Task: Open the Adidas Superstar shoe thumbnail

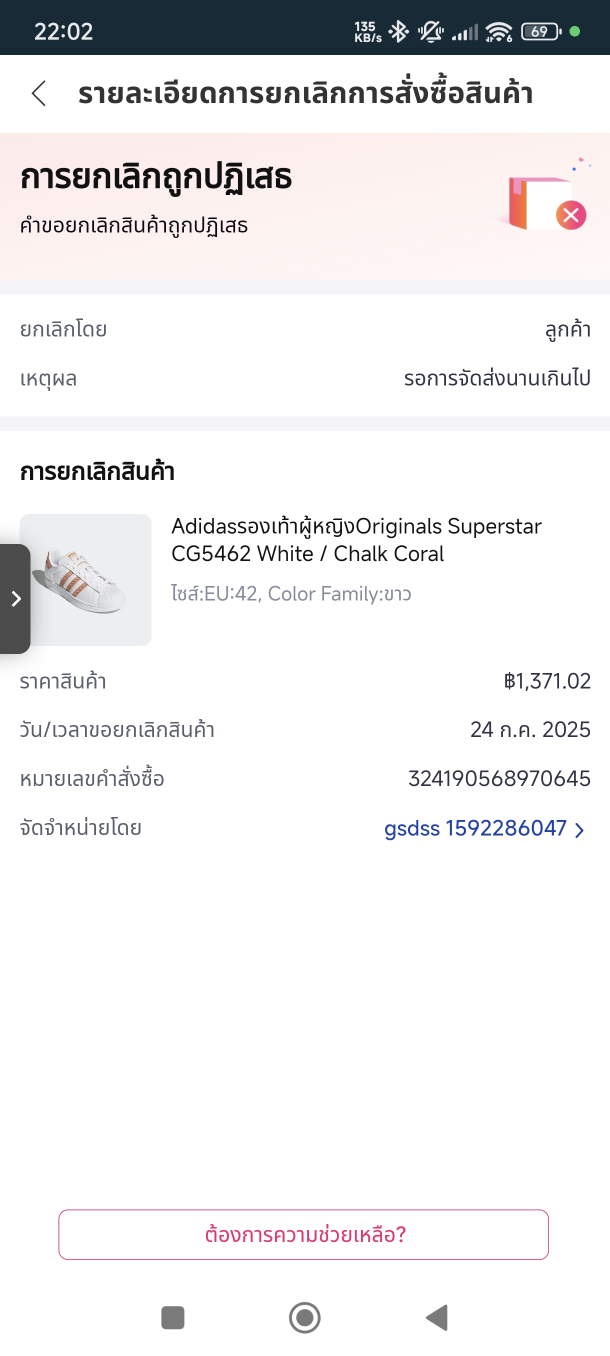Action: tap(85, 579)
